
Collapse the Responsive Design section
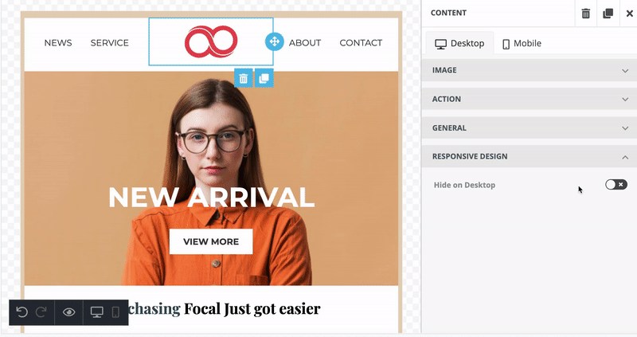[530, 156]
